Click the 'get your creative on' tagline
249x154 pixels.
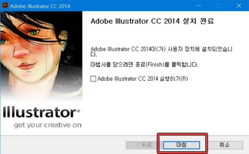click(x=48, y=125)
